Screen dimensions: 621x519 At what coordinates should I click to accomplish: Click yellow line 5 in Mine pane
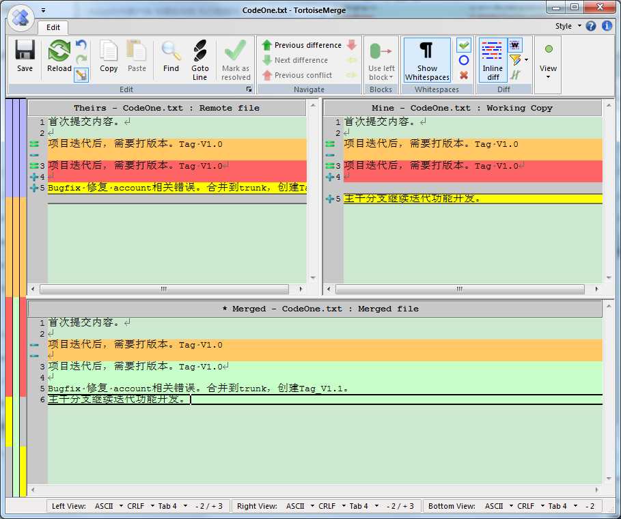(473, 199)
